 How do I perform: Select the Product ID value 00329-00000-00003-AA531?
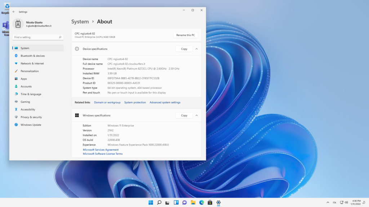click(124, 83)
